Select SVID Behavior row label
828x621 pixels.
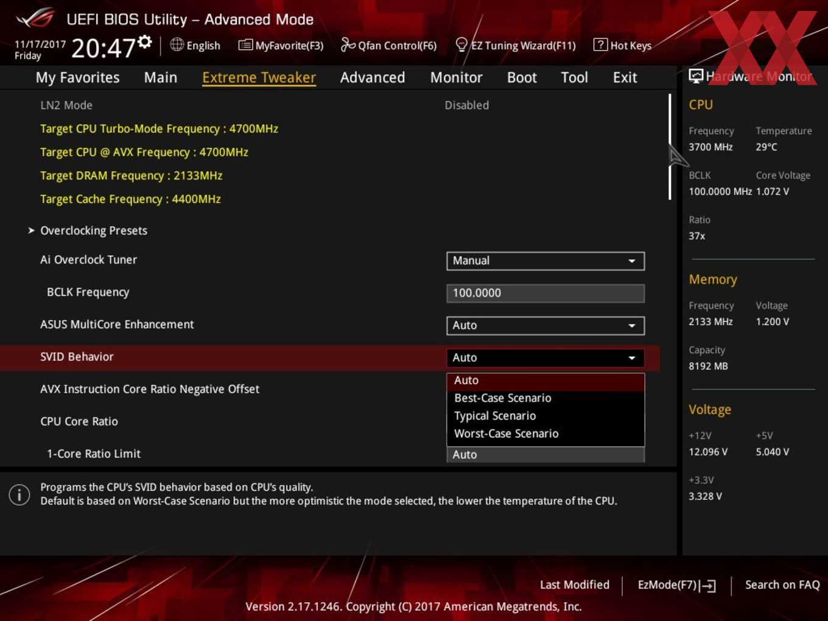[77, 357]
